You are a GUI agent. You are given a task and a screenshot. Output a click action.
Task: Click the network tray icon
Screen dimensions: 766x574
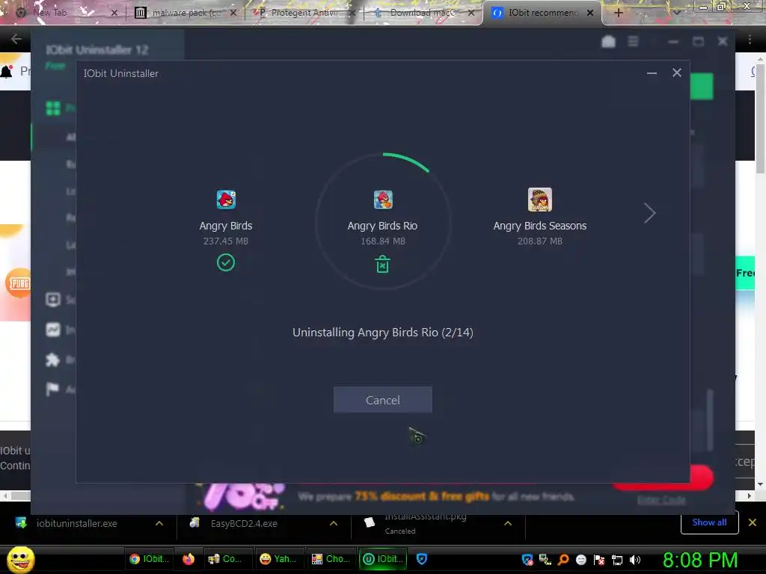pyautogui.click(x=617, y=560)
